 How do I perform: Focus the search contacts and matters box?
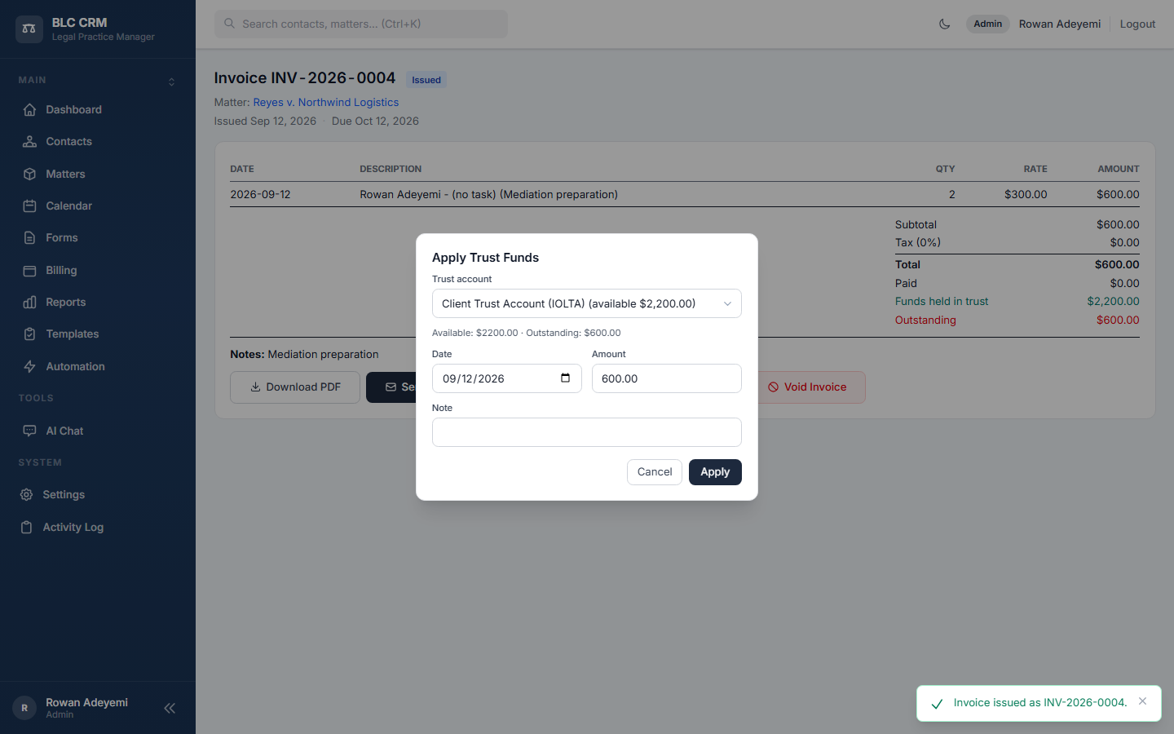point(361,24)
